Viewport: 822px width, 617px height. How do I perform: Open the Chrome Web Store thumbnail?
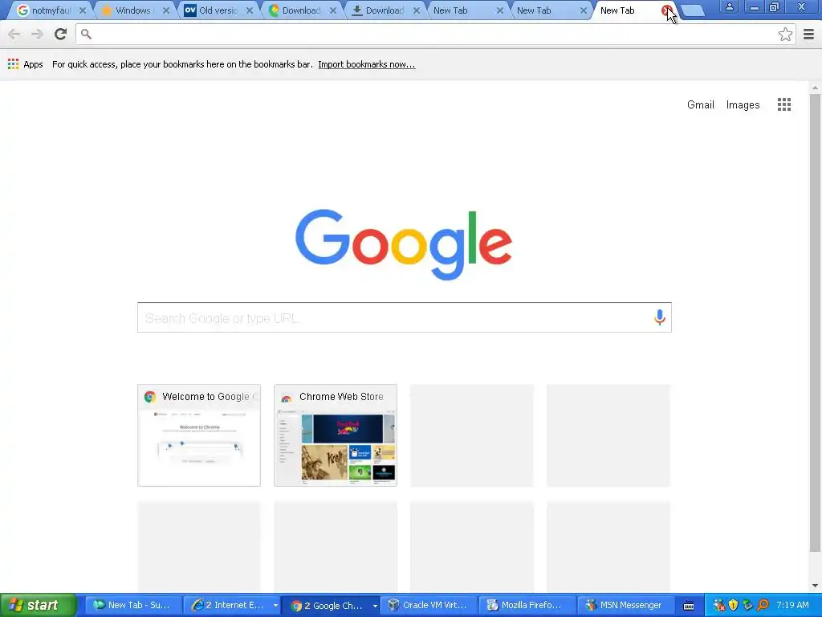coord(336,435)
